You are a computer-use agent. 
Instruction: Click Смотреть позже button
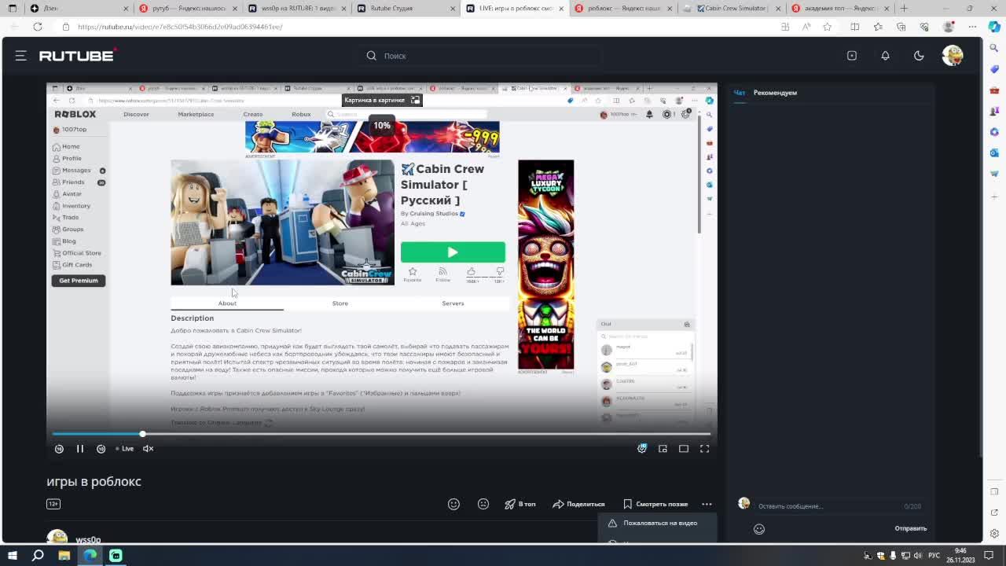(x=655, y=504)
